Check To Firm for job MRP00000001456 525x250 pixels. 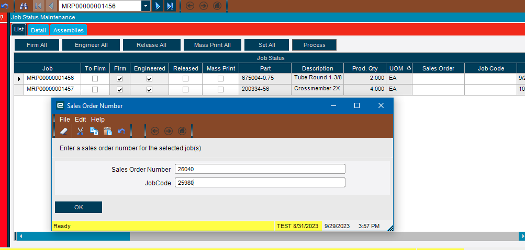click(95, 79)
